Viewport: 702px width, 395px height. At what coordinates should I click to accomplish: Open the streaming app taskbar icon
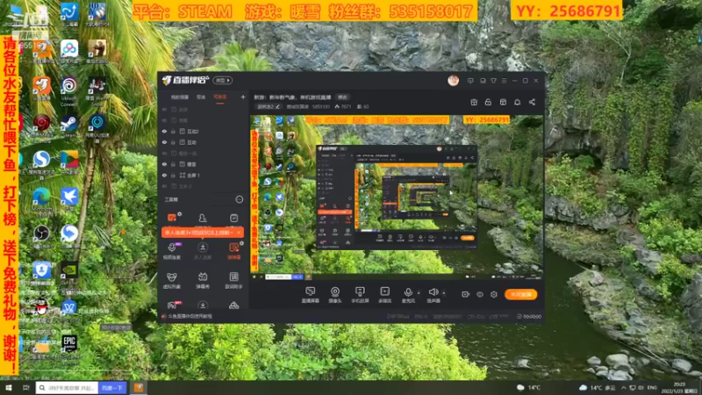click(139, 387)
